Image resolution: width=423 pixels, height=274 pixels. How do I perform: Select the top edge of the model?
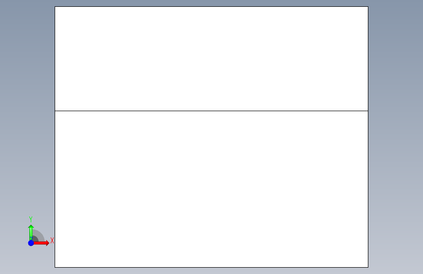[212, 6]
